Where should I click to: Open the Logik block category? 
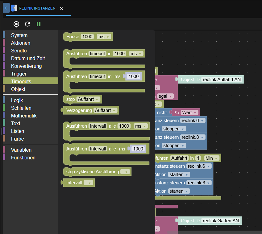17,100
